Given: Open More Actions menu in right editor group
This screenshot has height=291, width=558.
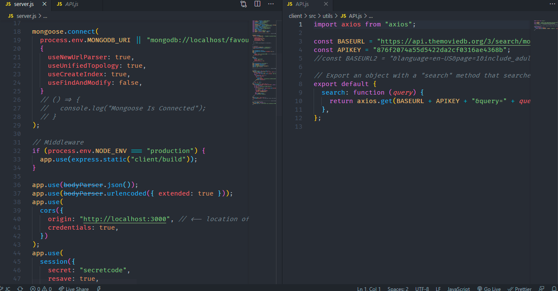Looking at the screenshot, I should [x=552, y=4].
